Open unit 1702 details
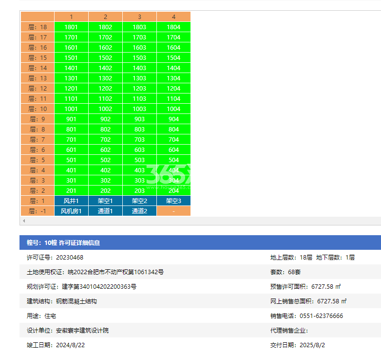The image size is (381, 354). pos(105,37)
